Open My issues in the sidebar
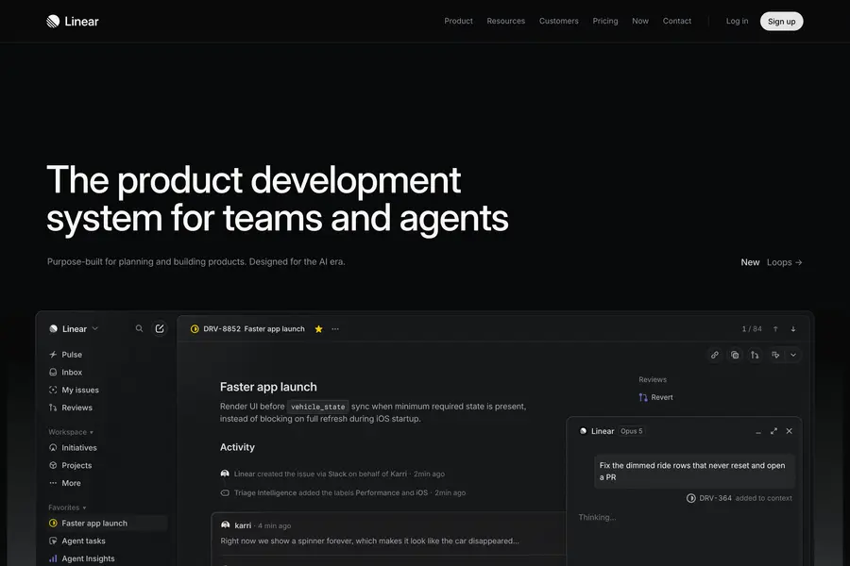850x566 pixels. (x=74, y=390)
